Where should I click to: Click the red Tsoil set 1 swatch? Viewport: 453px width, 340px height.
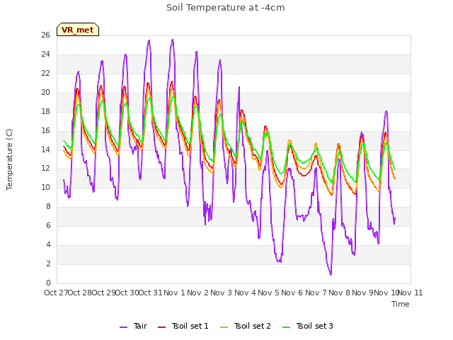(x=162, y=327)
